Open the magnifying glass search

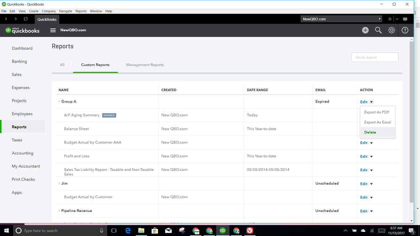click(378, 30)
